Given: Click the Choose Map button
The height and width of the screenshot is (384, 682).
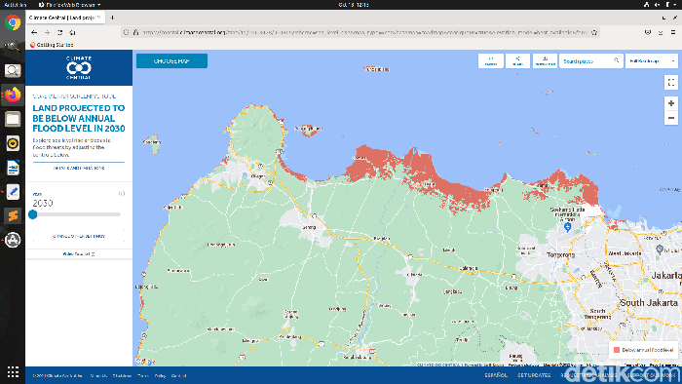Looking at the screenshot, I should click(171, 60).
